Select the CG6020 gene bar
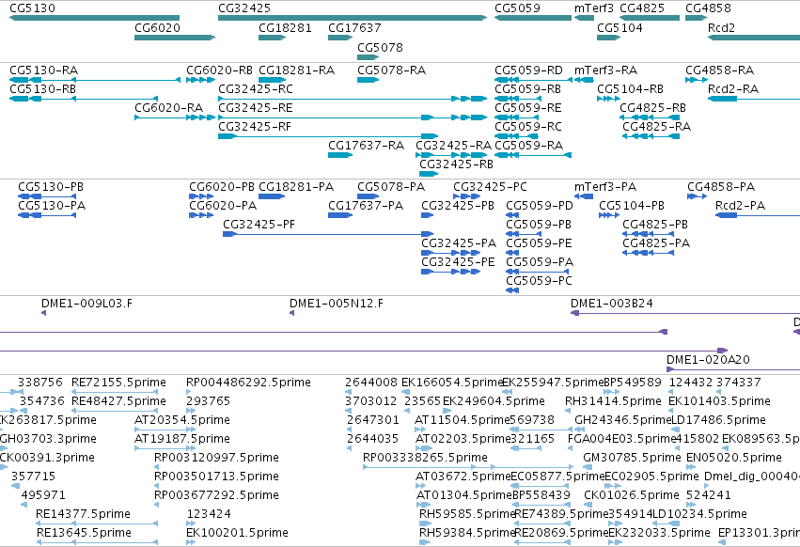Image resolution: width=800 pixels, height=547 pixels. point(175,38)
